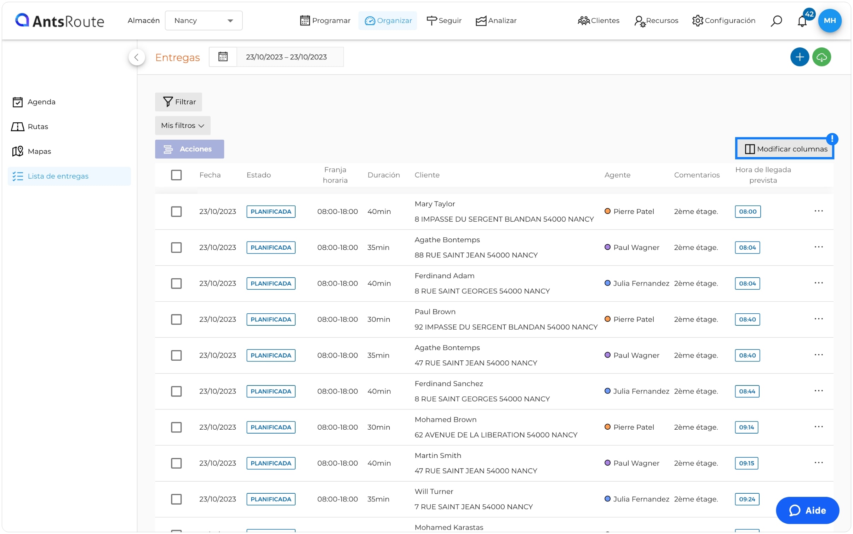
Task: Open the Analizar menu
Action: [x=496, y=21]
